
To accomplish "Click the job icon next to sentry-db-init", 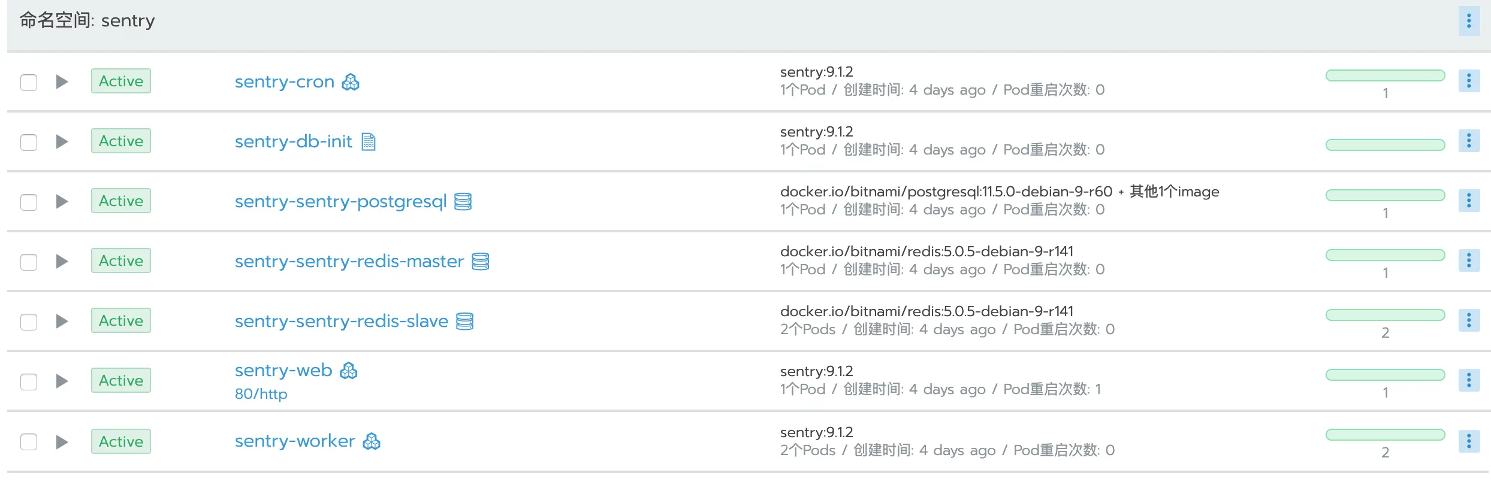I will pyautogui.click(x=369, y=142).
